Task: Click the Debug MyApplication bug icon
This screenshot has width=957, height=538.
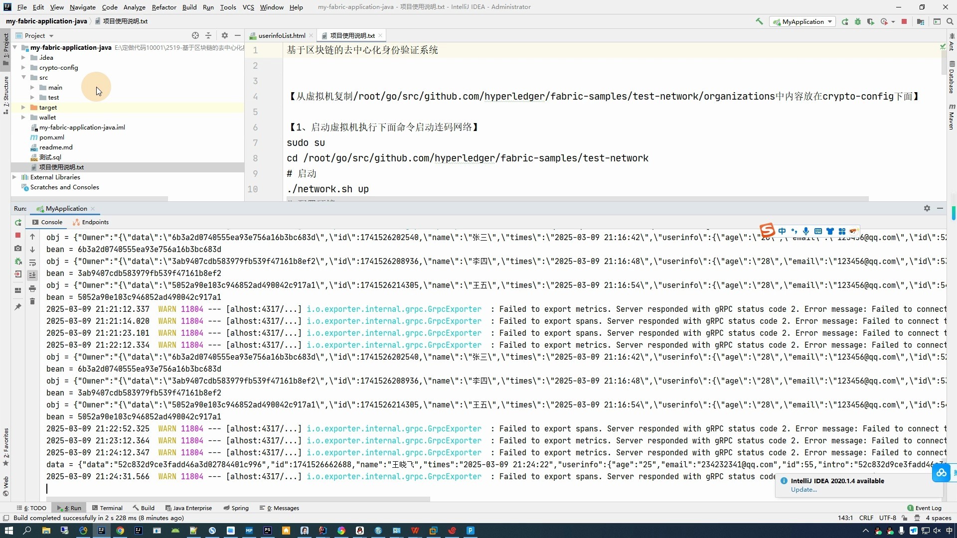Action: (x=858, y=21)
